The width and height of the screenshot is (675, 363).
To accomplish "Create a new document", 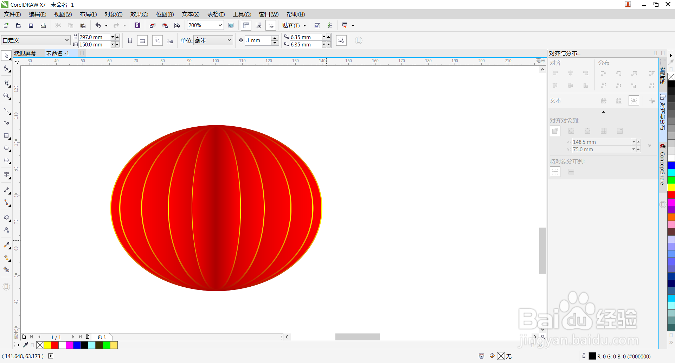I will (x=6, y=25).
